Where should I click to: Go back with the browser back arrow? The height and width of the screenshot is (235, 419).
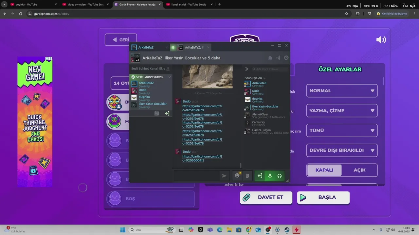coord(5,14)
